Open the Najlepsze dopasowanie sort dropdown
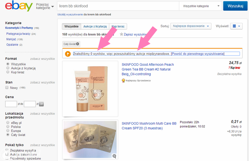 pyautogui.click(x=191, y=26)
